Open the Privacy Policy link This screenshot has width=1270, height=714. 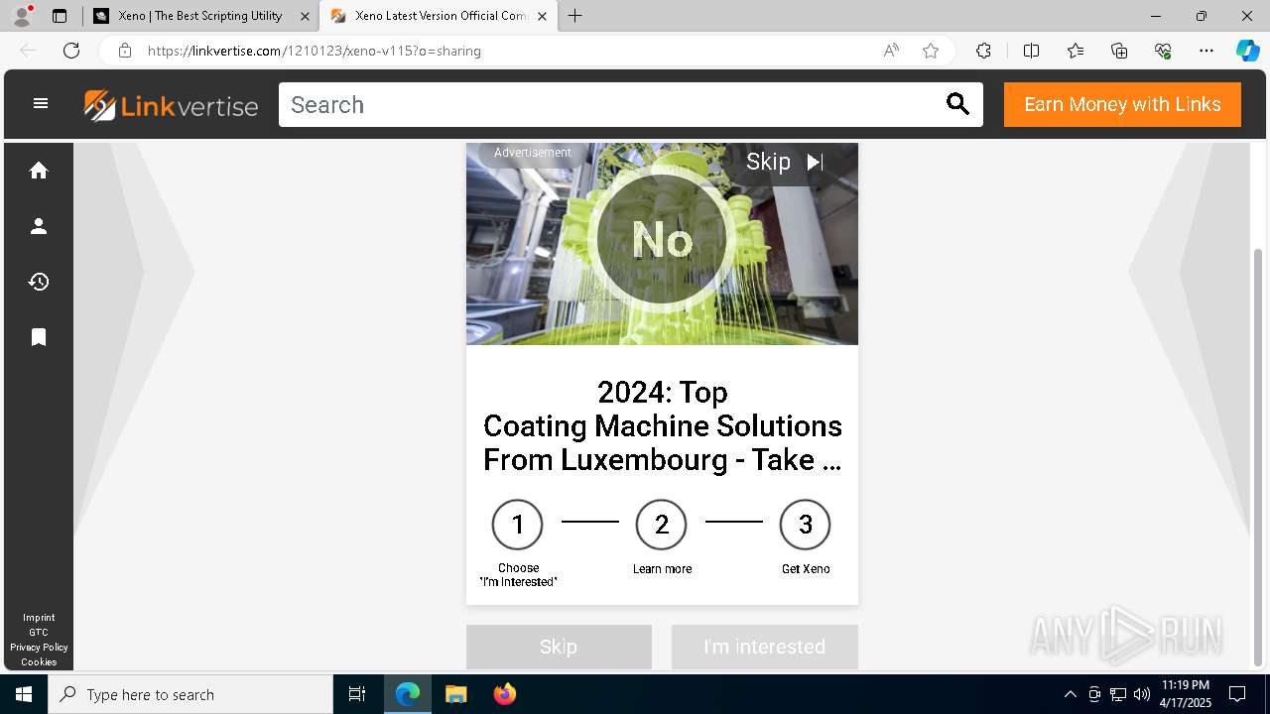click(39, 648)
